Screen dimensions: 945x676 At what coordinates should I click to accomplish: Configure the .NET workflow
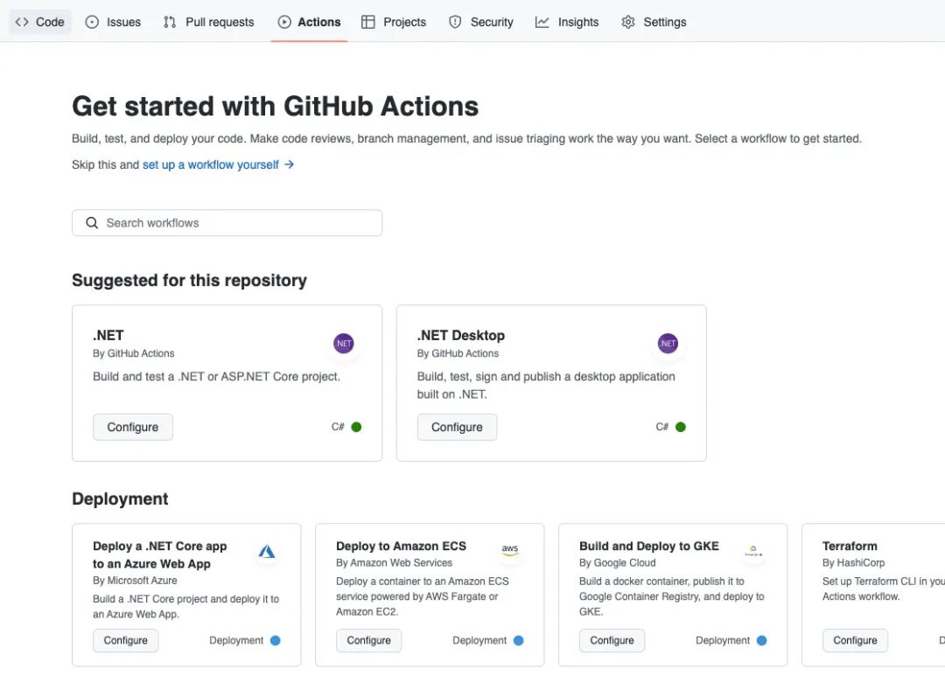coord(133,427)
